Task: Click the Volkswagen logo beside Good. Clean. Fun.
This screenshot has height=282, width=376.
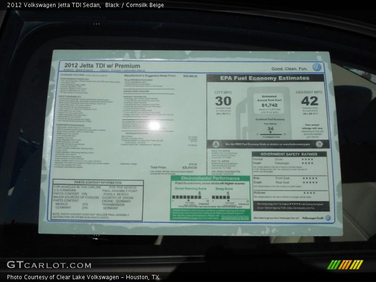Action: coord(317,67)
